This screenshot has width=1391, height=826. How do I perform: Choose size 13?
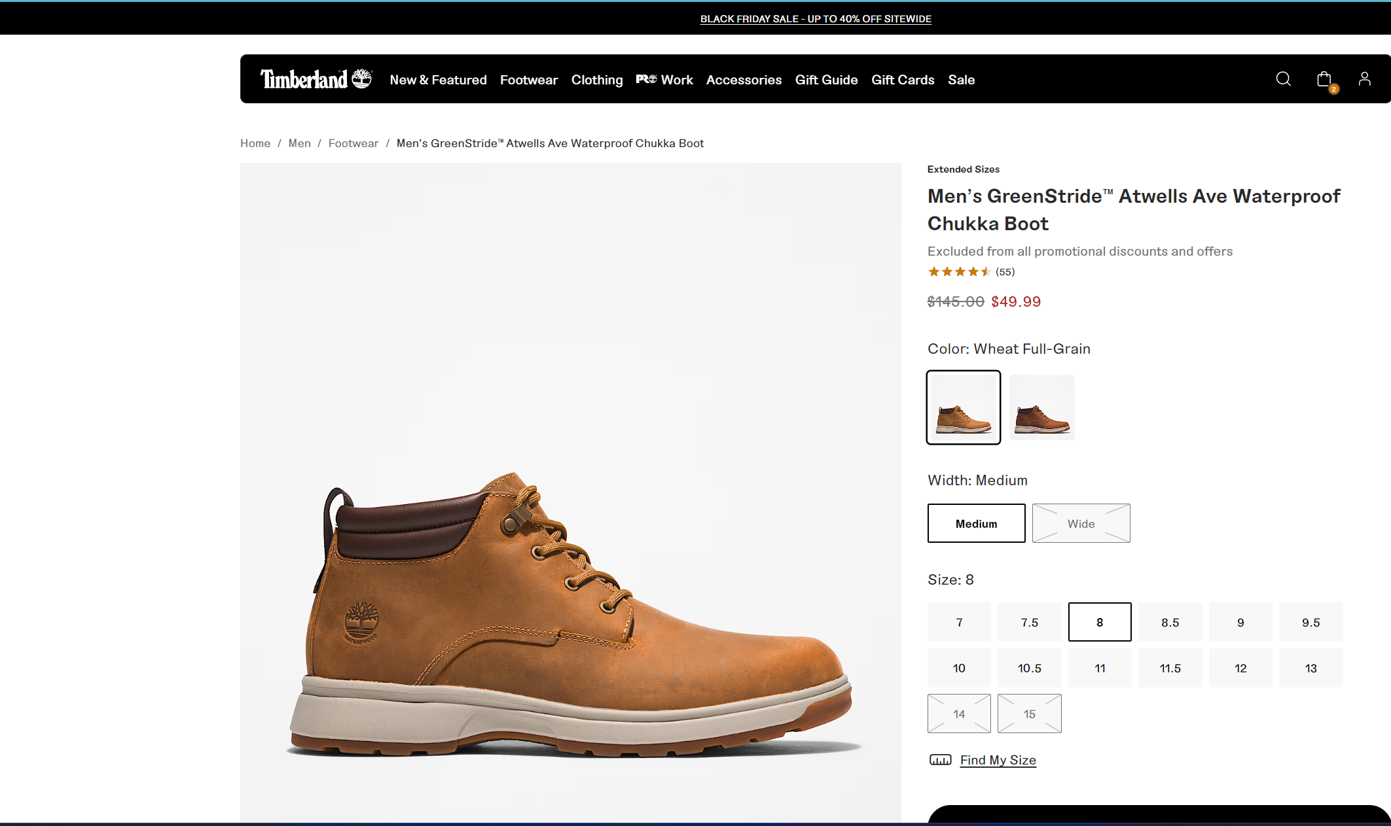click(x=1310, y=668)
